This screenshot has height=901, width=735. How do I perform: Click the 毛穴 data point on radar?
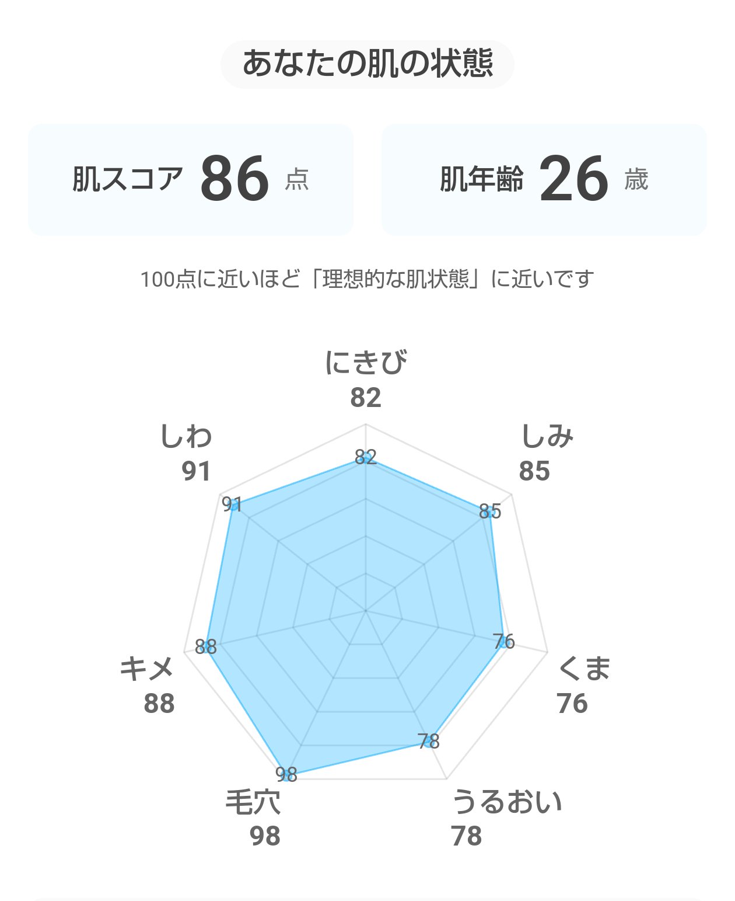(x=285, y=774)
